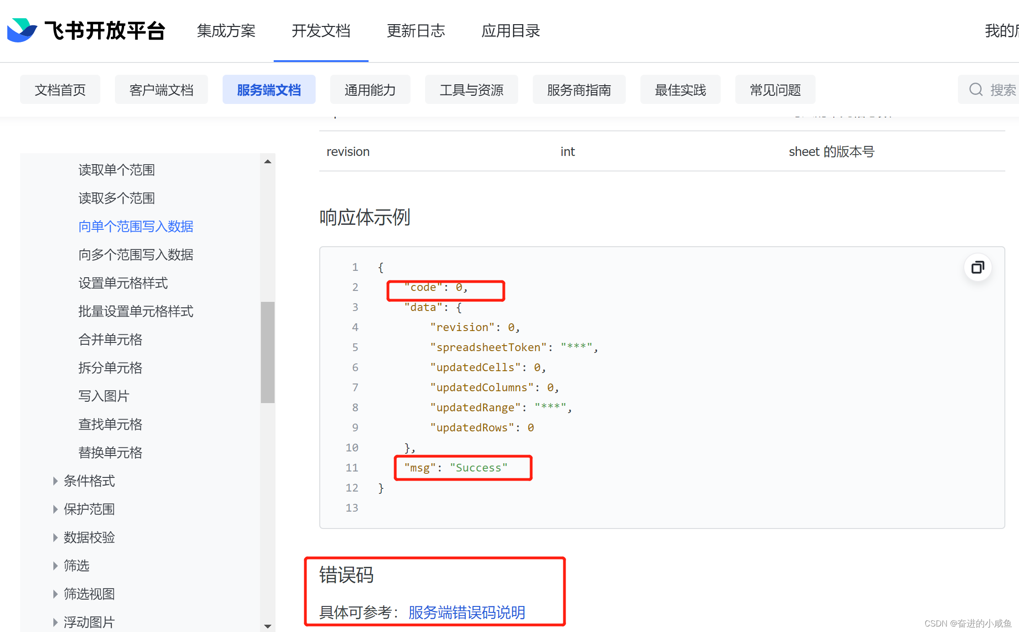Viewport: 1019px width, 632px height.
Task: Click the sidebar scroll-down arrow
Action: [x=268, y=626]
